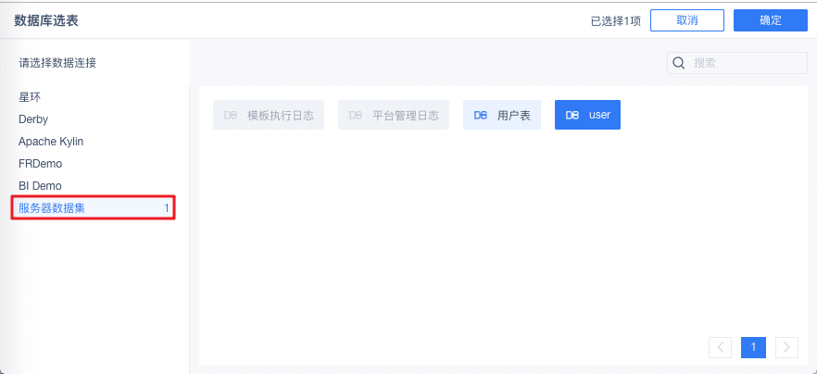Select the 用户表 table card

pos(502,115)
